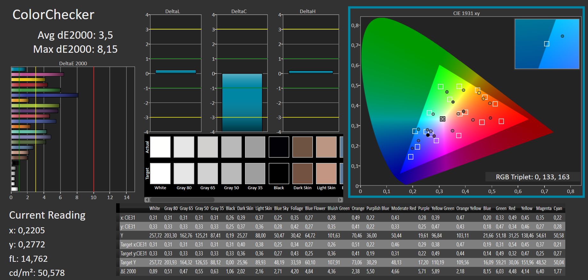Choose the Light Skin target swatch
This screenshot has width=588, height=280.
coord(326,174)
